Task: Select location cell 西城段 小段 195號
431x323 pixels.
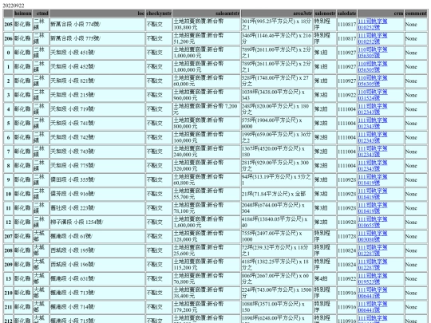Action: [97, 250]
